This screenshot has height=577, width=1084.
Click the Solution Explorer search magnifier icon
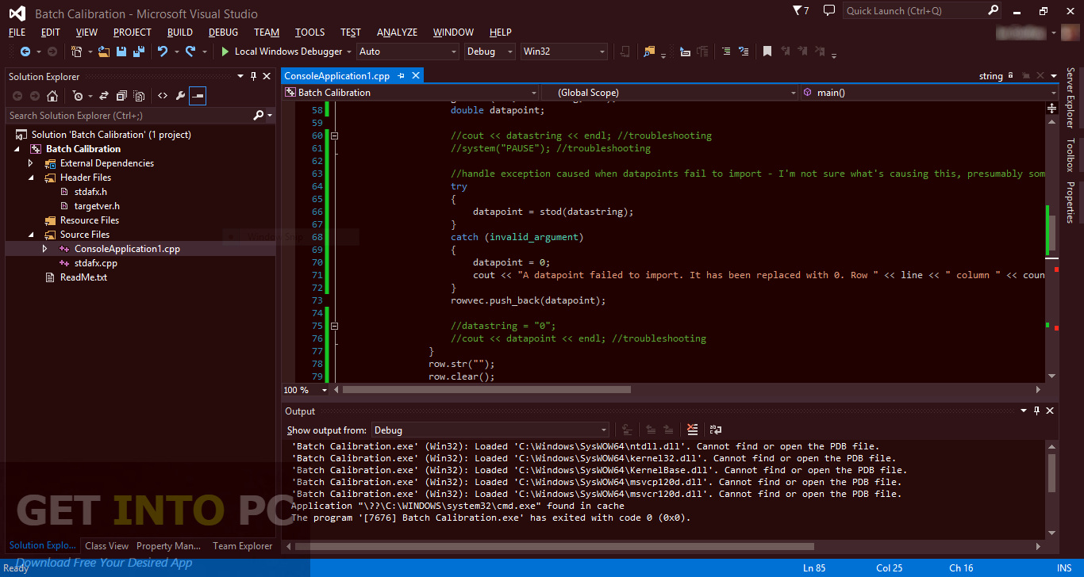tap(258, 116)
